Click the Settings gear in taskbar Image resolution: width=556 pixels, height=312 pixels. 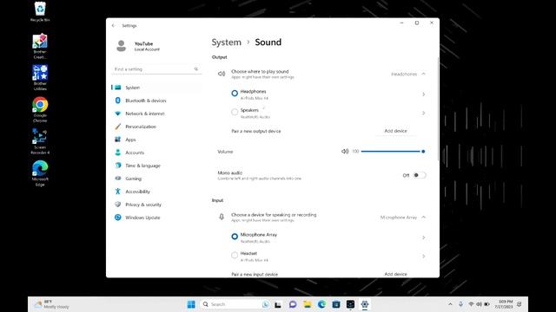tap(365, 304)
